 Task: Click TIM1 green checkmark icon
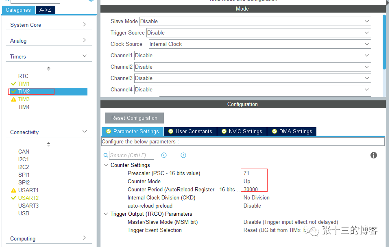click(x=13, y=84)
